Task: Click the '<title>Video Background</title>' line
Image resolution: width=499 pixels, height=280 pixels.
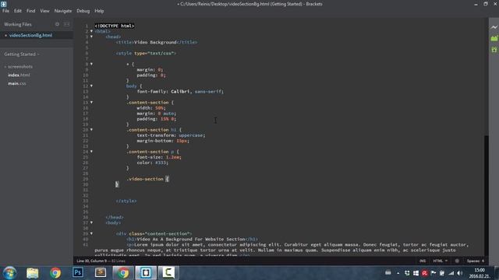Action: pyautogui.click(x=157, y=42)
